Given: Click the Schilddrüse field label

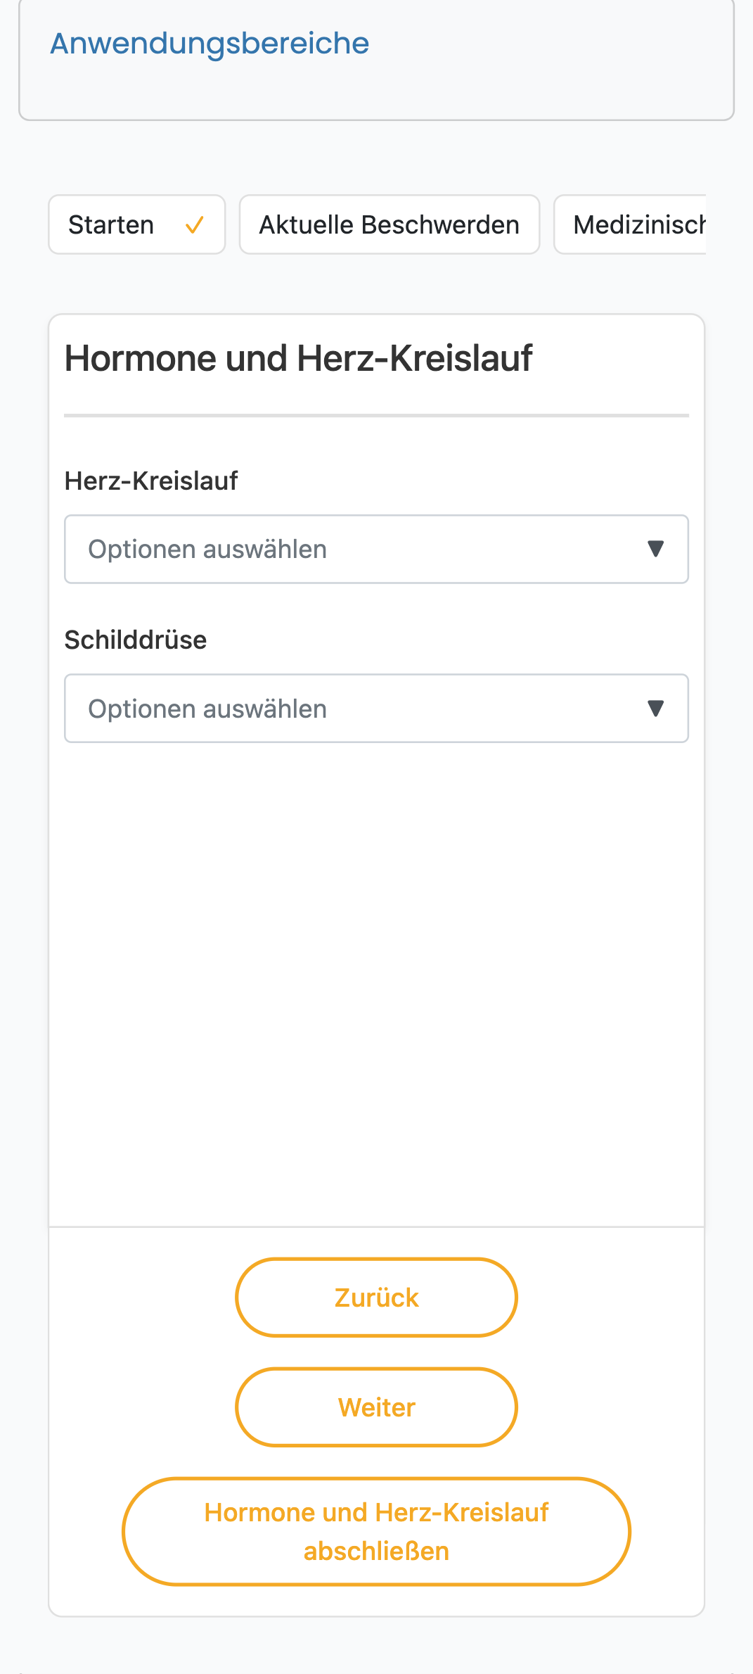Looking at the screenshot, I should click(x=136, y=640).
